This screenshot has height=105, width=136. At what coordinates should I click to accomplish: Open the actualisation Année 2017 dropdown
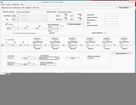tap(76, 16)
